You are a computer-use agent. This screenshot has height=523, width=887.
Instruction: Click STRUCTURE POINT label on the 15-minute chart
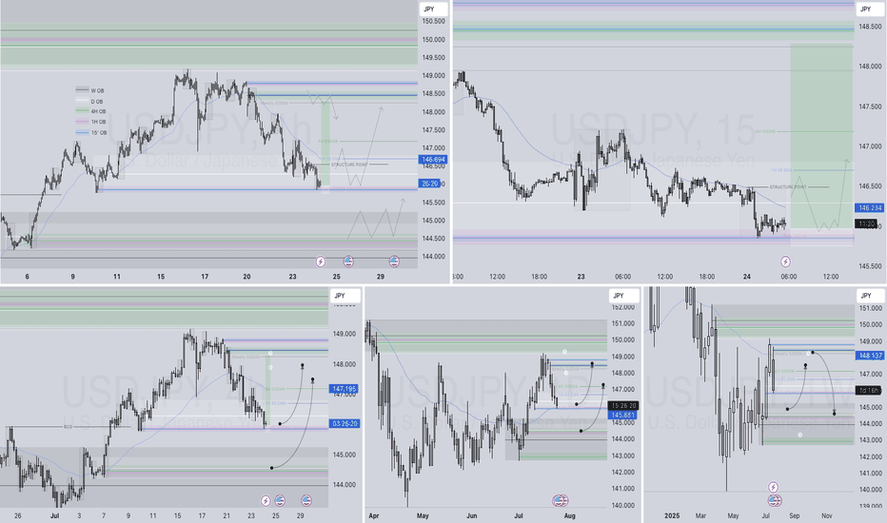pos(788,186)
